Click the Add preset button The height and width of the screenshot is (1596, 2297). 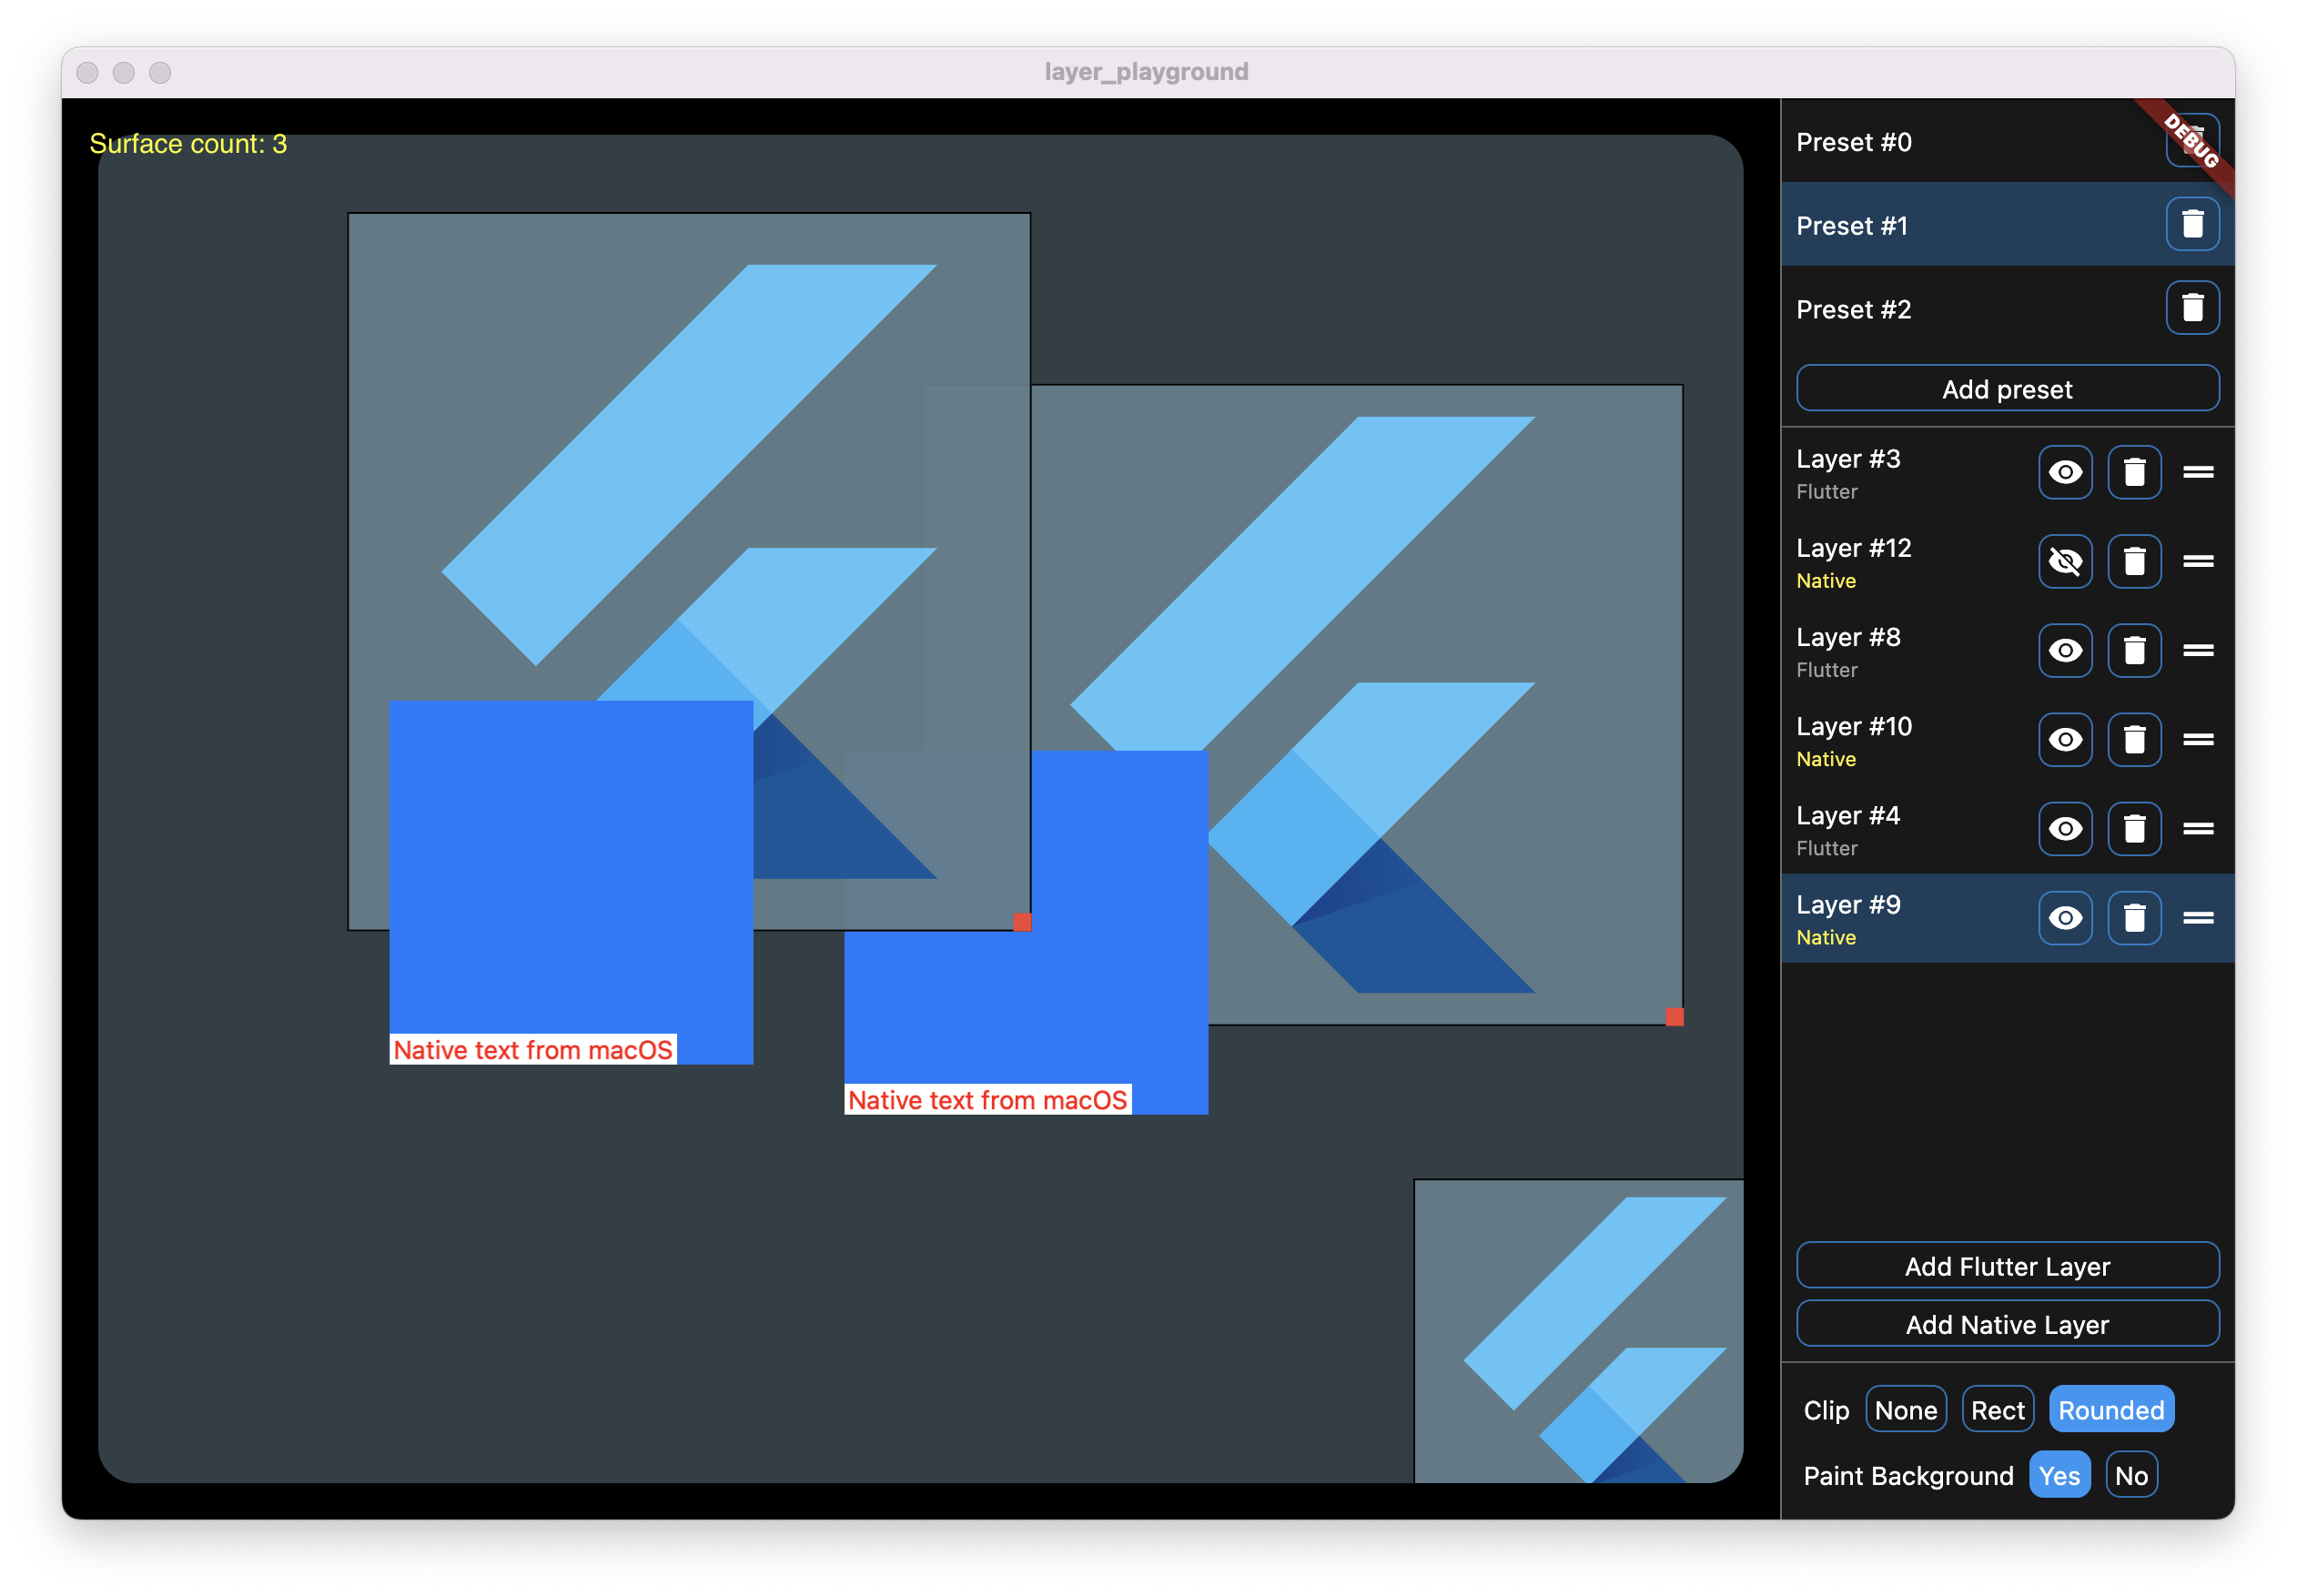click(2007, 389)
